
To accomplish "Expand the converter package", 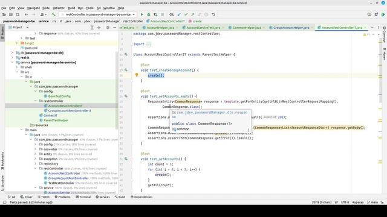I will click(x=36, y=149).
